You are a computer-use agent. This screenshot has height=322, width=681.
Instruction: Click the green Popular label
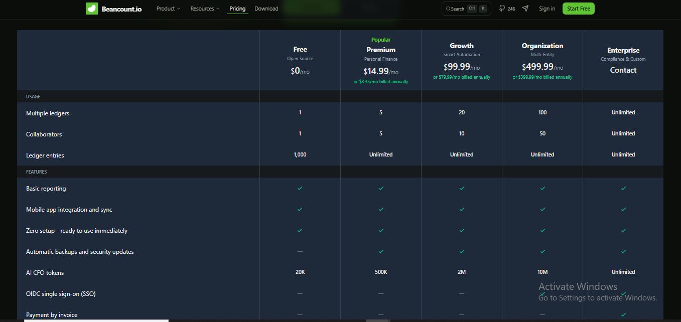pos(381,40)
